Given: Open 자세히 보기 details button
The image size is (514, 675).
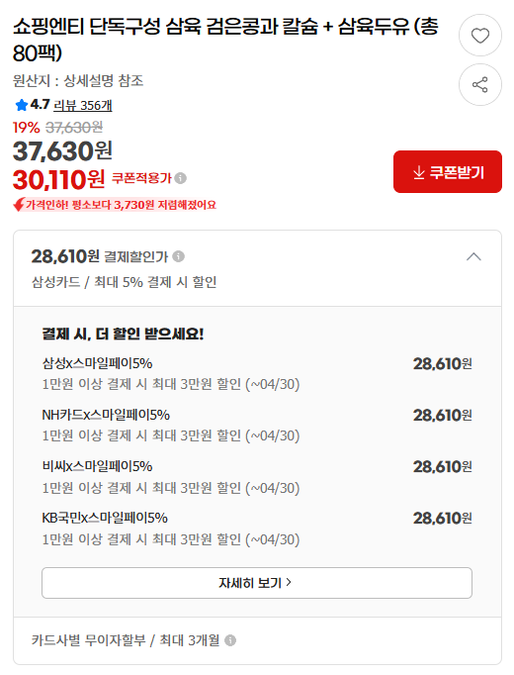Looking at the screenshot, I should (257, 582).
